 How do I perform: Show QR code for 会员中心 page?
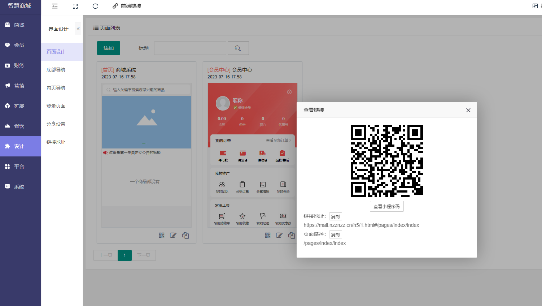point(268,235)
